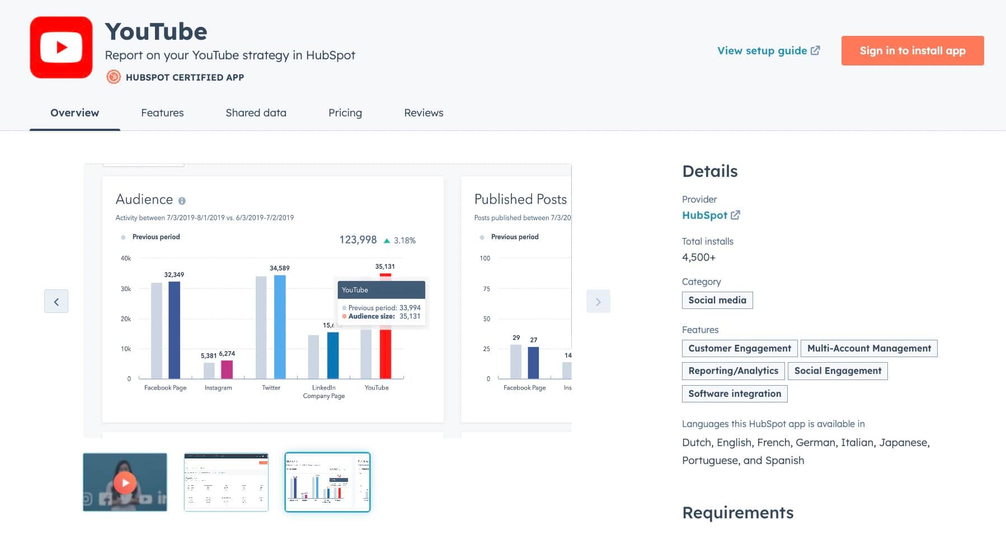Open the Reviews tab
This screenshot has width=1006, height=534.
tap(424, 113)
